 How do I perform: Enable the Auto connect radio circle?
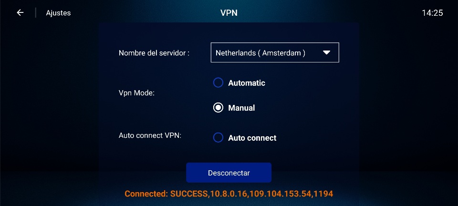point(218,138)
